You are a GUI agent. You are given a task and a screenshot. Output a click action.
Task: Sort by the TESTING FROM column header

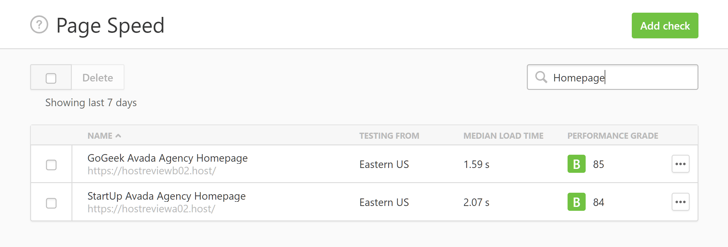(389, 136)
